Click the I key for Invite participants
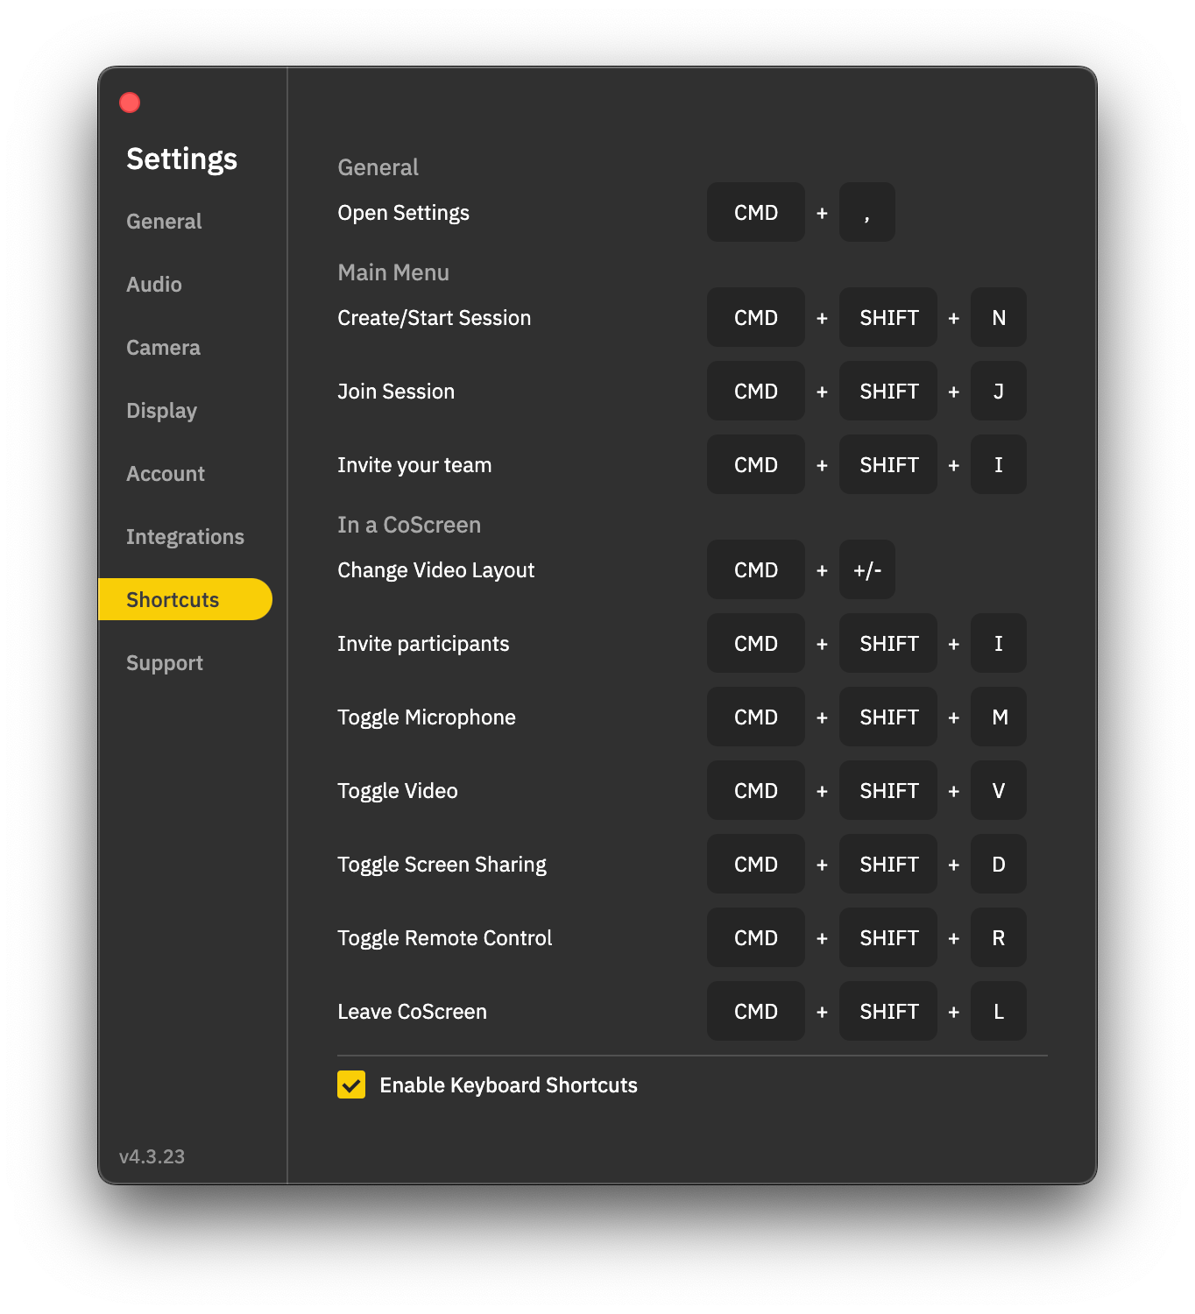 click(x=999, y=643)
